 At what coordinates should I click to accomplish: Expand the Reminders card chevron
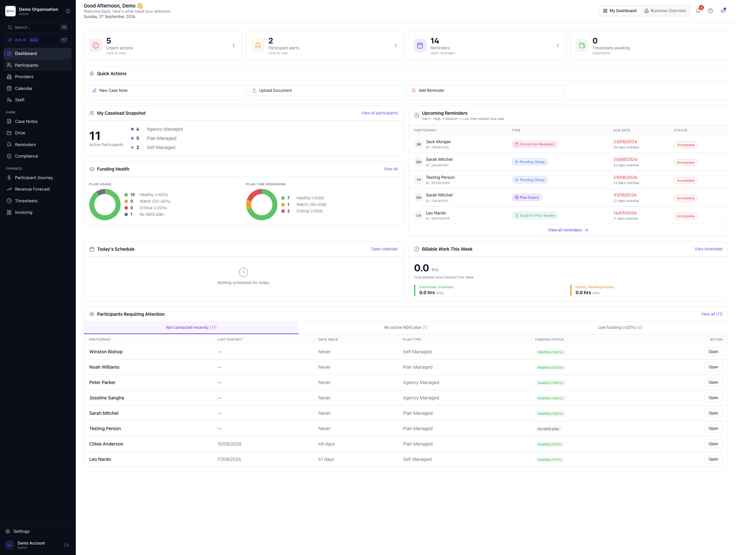point(558,45)
